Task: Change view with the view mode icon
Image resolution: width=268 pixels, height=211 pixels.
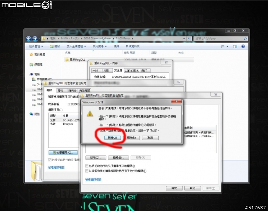Action: pyautogui.click(x=222, y=46)
